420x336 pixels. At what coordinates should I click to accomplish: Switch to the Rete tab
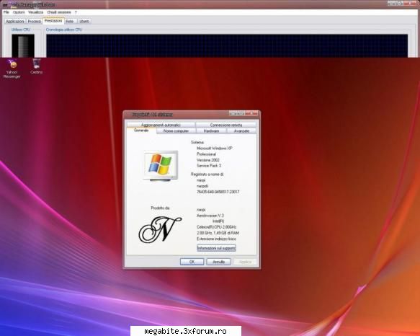(x=70, y=21)
